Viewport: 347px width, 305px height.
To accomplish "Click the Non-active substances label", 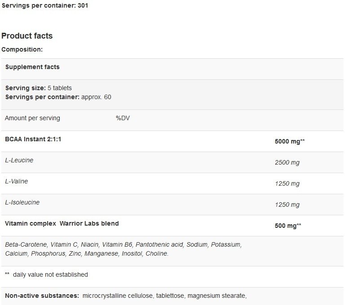I will [42, 296].
